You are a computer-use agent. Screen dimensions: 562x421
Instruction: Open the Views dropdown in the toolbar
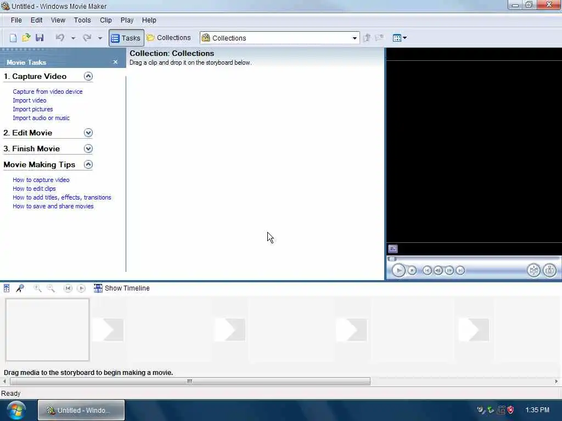[400, 38]
